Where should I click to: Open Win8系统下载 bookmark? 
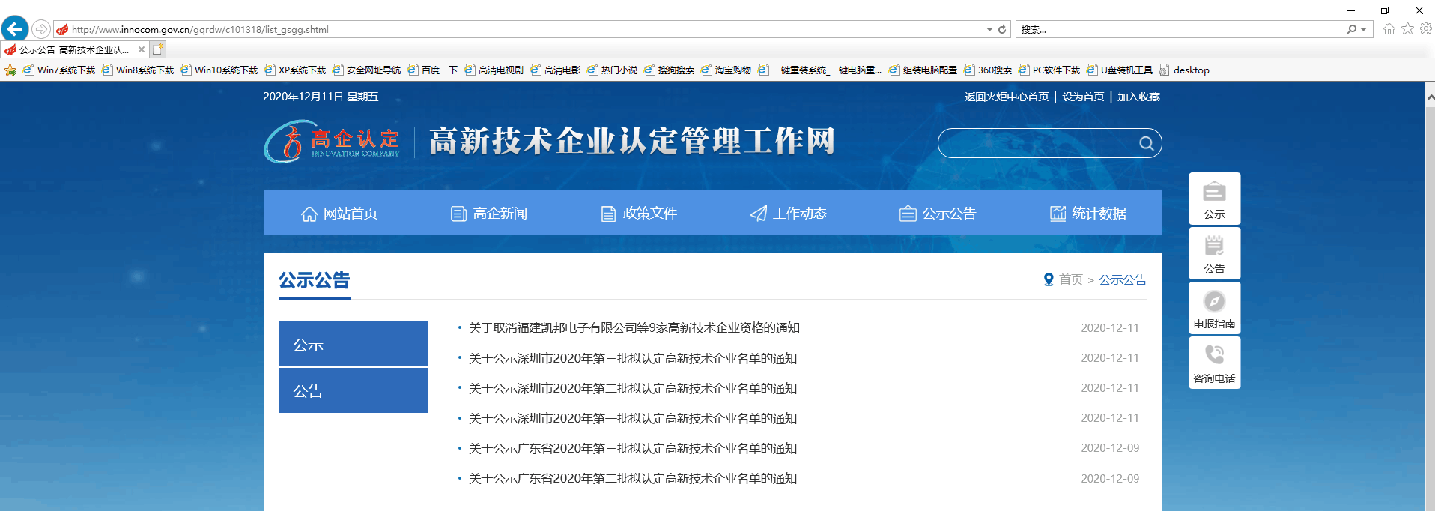click(138, 70)
